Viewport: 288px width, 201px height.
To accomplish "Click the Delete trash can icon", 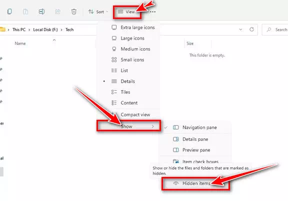I will pyautogui.click(x=74, y=12).
